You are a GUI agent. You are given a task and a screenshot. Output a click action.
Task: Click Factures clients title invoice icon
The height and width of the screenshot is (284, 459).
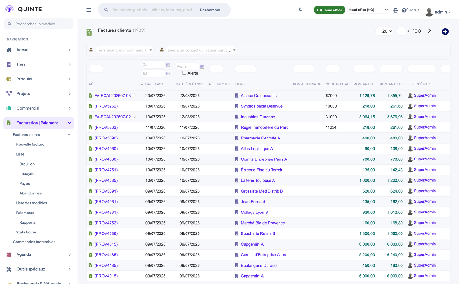point(89,32)
